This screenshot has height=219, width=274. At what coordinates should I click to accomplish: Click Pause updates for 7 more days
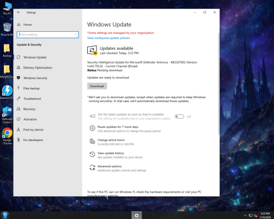[118, 127]
